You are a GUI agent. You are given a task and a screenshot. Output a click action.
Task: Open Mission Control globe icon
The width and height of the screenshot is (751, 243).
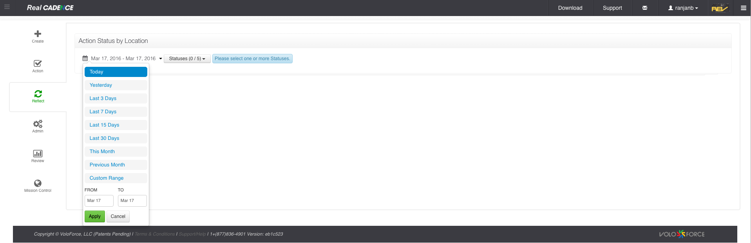tap(38, 183)
